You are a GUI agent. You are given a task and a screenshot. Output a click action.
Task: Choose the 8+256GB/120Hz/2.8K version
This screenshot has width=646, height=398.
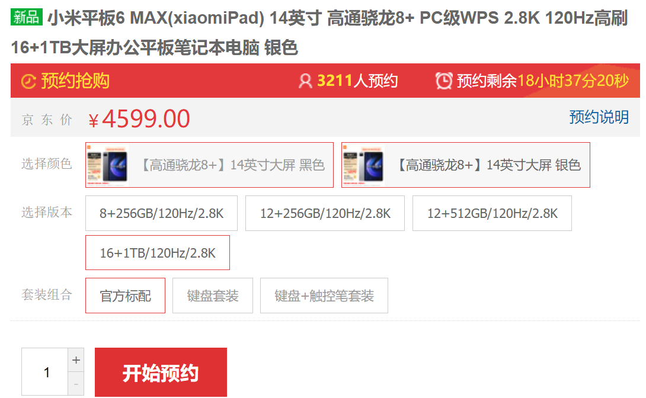coord(161,213)
